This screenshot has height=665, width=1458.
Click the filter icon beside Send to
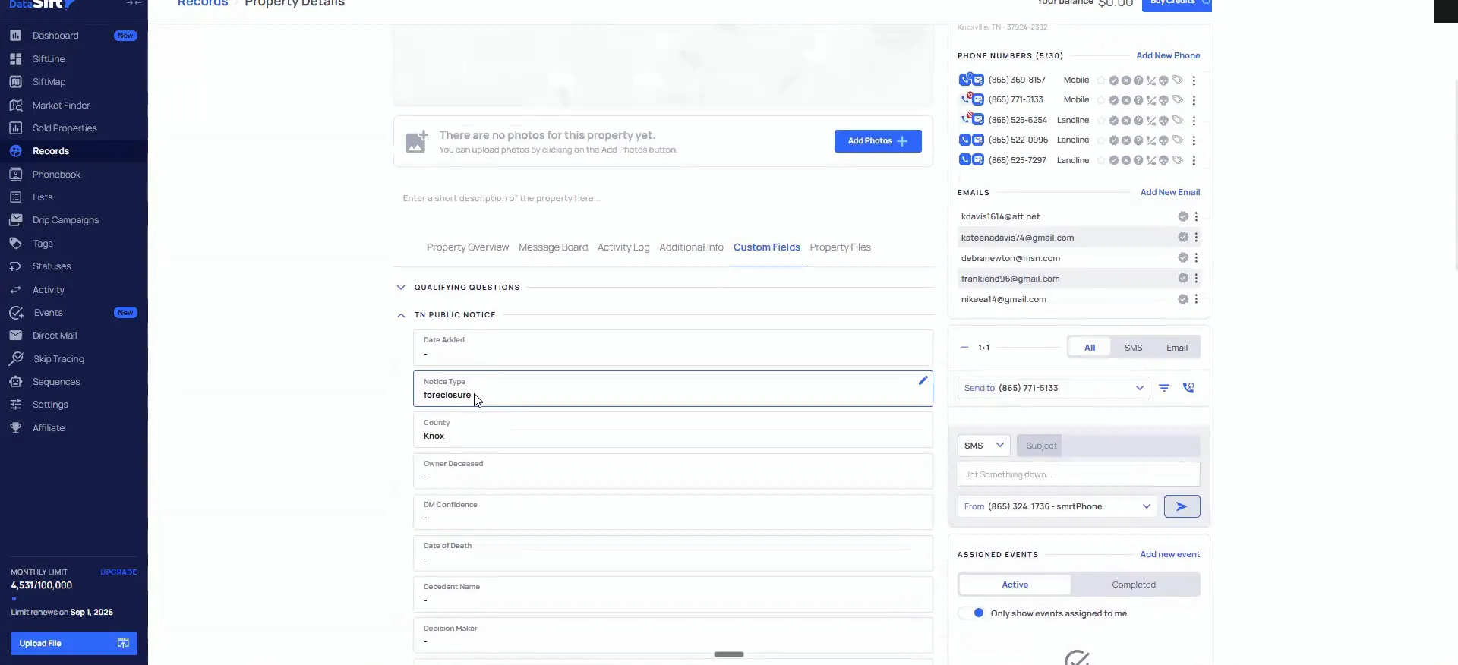(1164, 388)
